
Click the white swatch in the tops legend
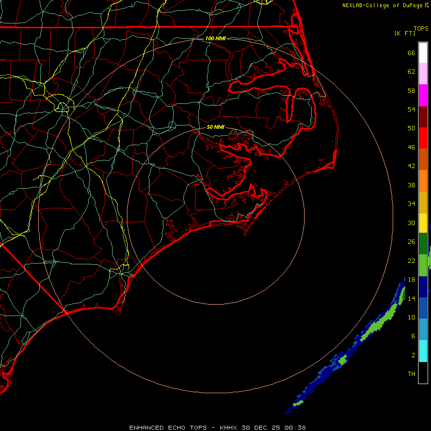tap(423, 53)
